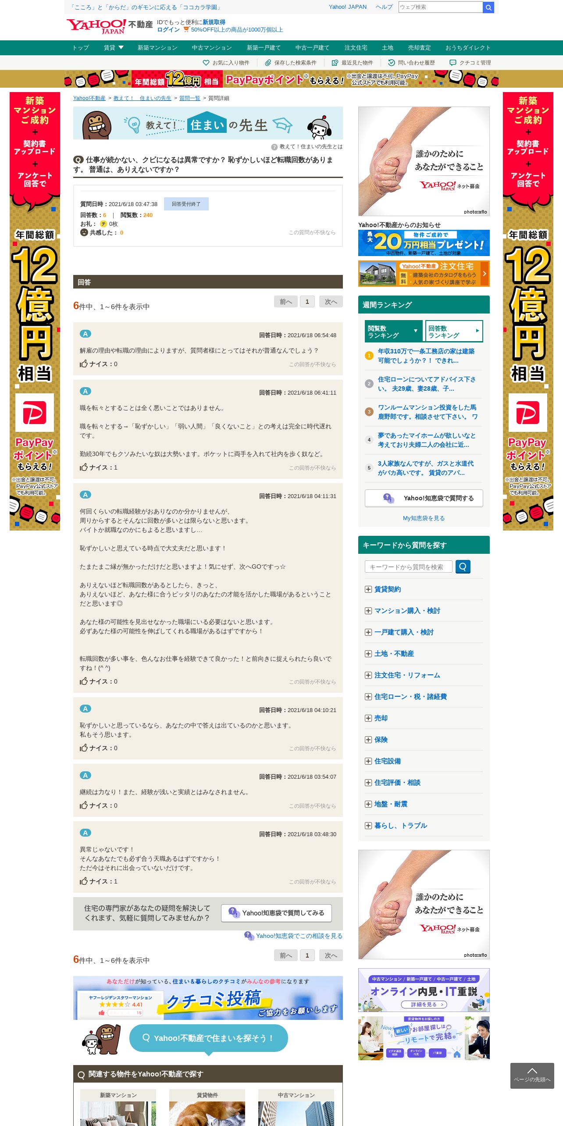Expand the 住宅設備 category

368,761
